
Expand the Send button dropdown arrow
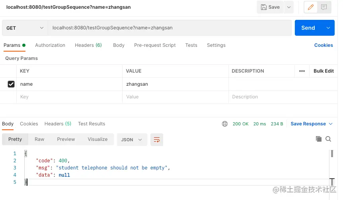click(x=328, y=28)
